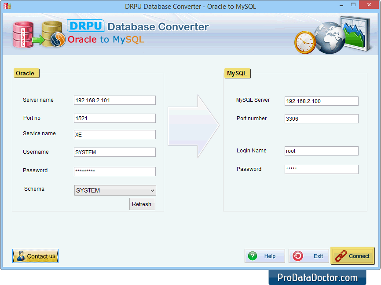This screenshot has width=381, height=285.
Task: Click the MySQL Server label
Action: tap(253, 100)
